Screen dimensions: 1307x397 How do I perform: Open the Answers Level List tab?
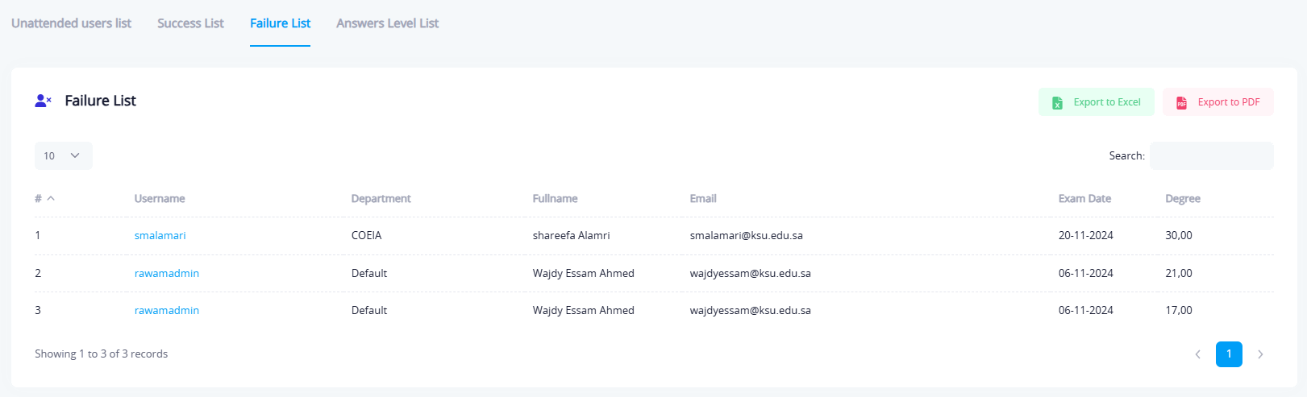(387, 23)
